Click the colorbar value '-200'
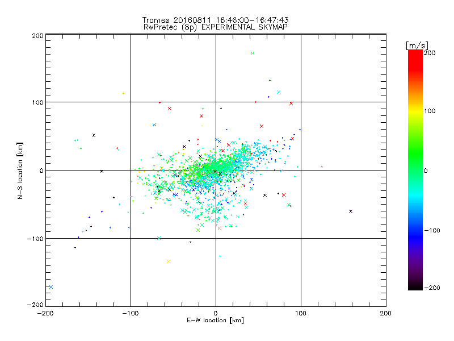The image size is (454, 341). pos(432,288)
